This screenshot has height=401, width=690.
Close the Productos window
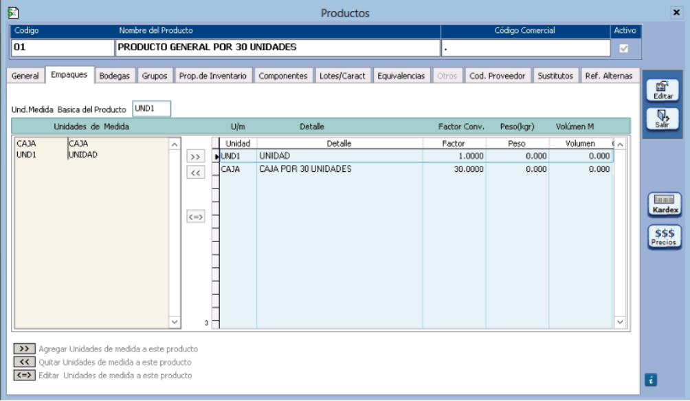pos(676,12)
